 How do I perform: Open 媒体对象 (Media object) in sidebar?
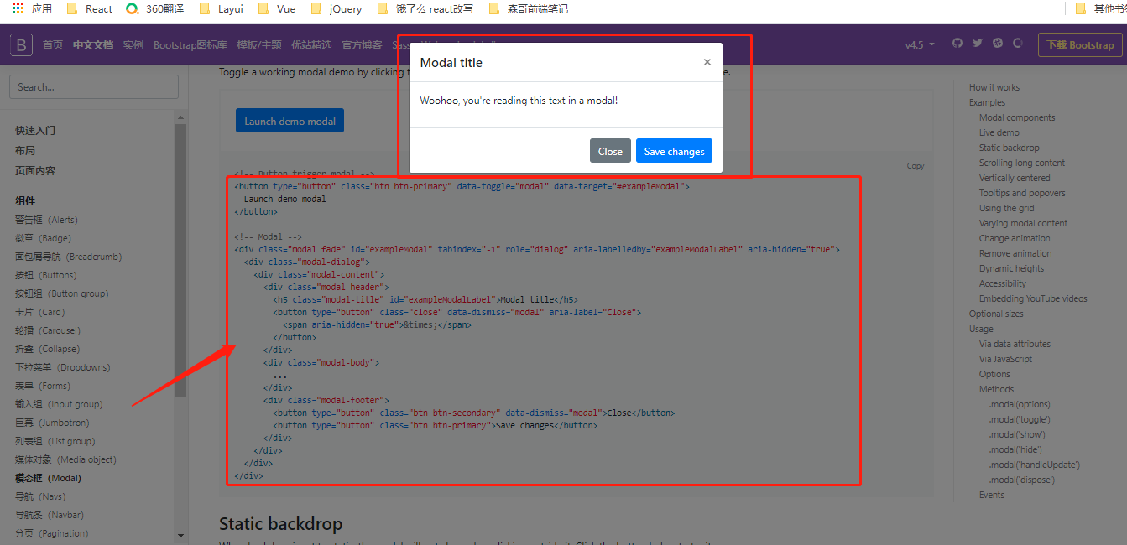pyautogui.click(x=65, y=459)
